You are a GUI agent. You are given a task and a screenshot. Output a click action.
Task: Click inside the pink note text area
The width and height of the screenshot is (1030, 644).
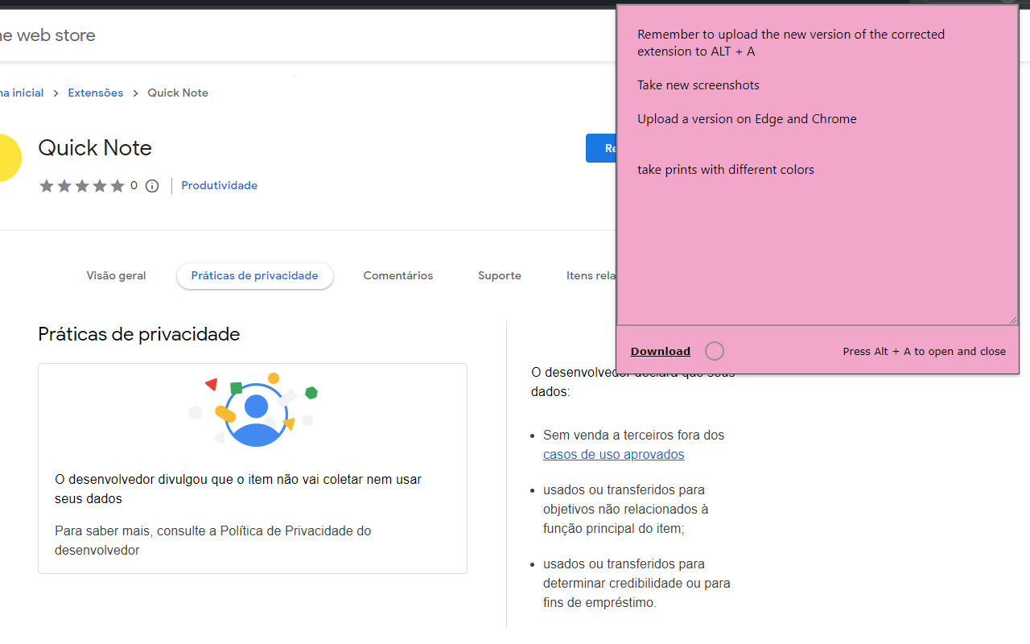[x=818, y=165]
